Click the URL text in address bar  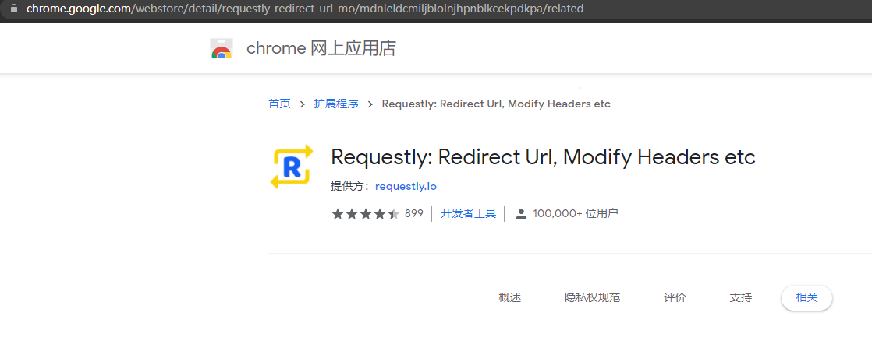pos(305,9)
